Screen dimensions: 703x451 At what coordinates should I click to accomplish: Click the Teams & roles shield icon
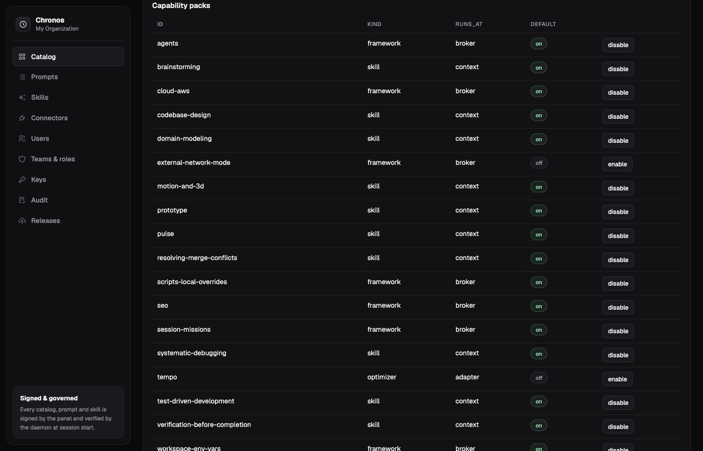point(22,159)
